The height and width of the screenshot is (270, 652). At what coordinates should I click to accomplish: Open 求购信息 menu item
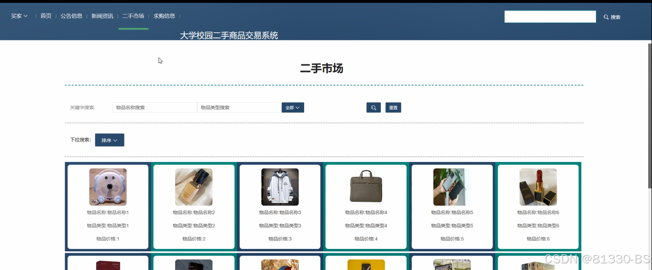pos(164,16)
